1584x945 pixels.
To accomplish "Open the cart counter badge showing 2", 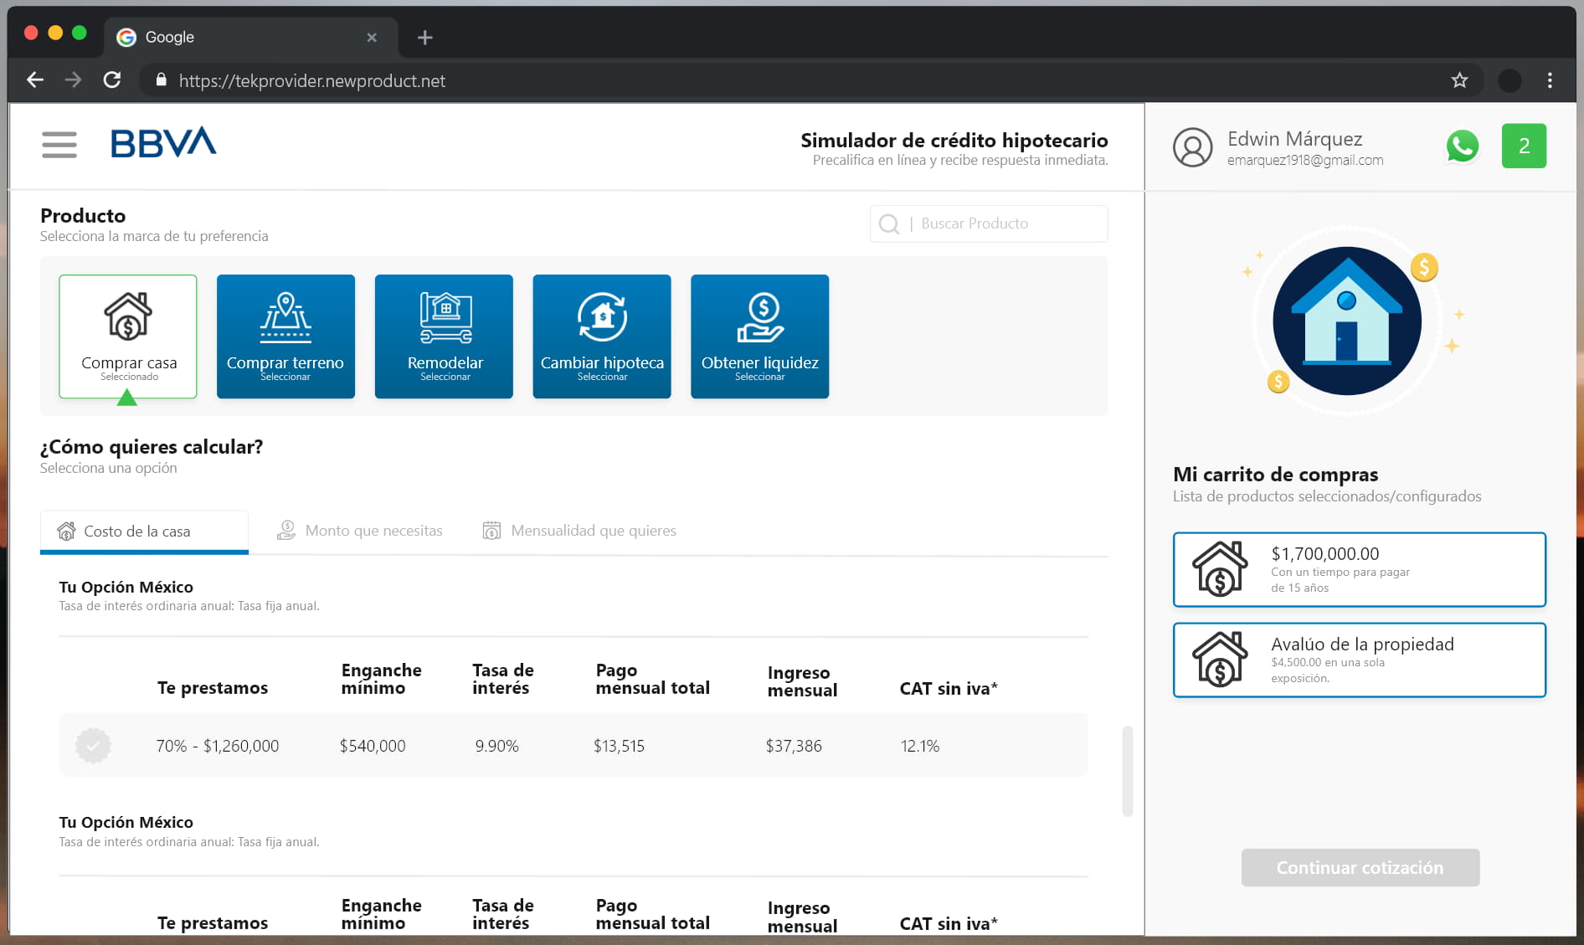I will point(1523,146).
